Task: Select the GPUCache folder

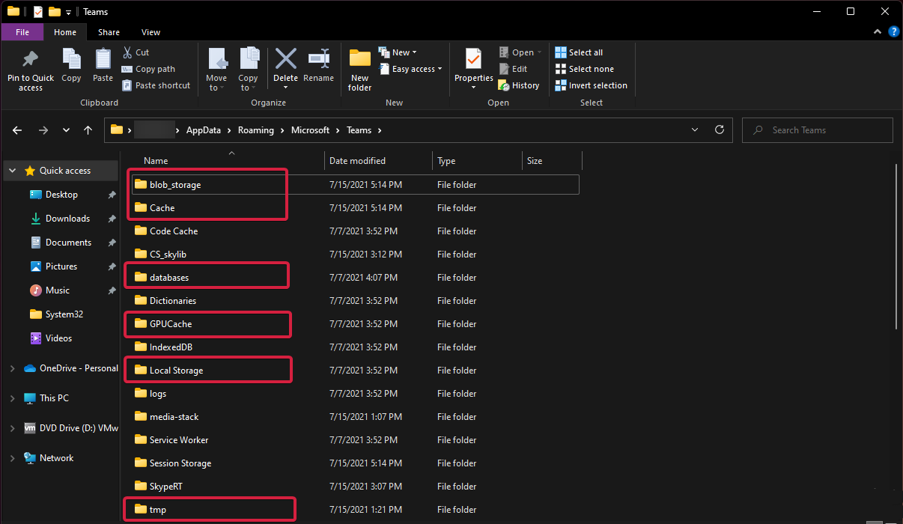Action: point(171,324)
